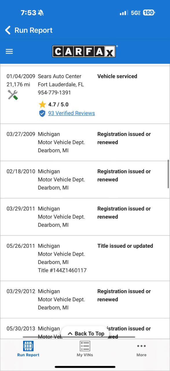This screenshot has height=371, width=170.
Task: Select the Run Report barcode icon
Action: 28,346
